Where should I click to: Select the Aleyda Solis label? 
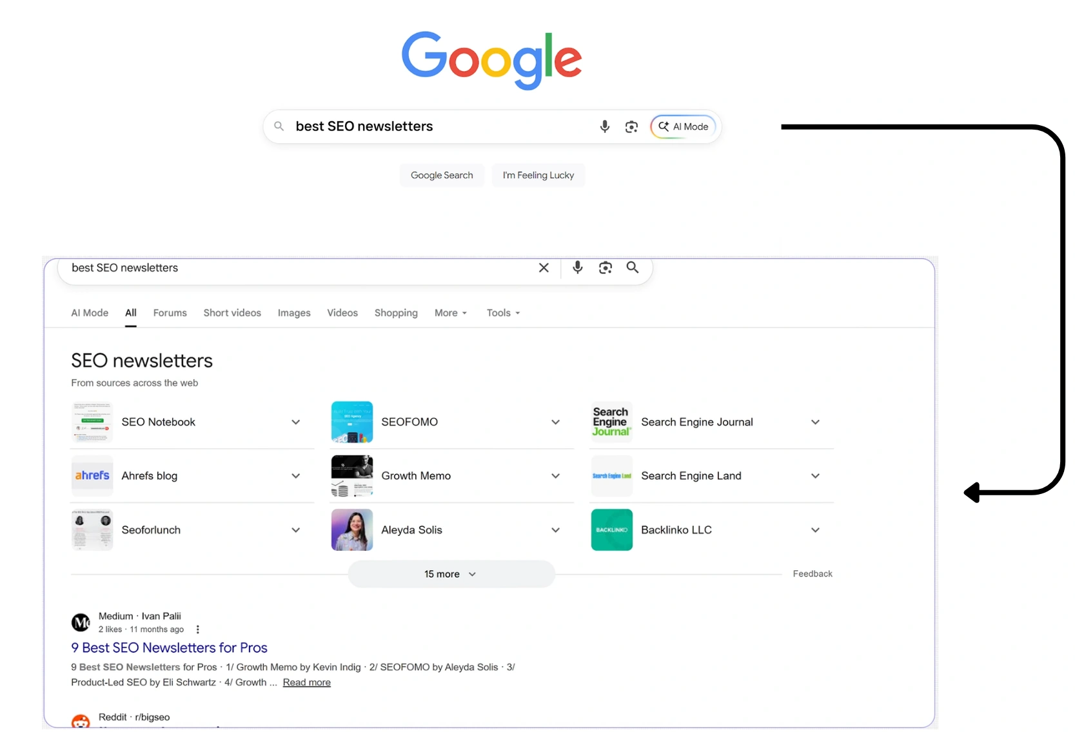pyautogui.click(x=411, y=530)
